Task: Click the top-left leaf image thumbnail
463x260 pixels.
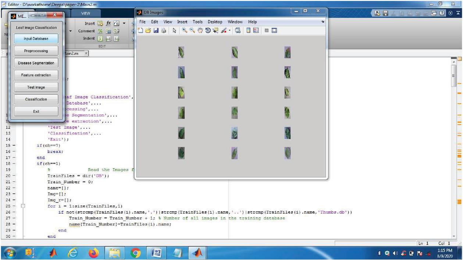Action: coord(181,53)
